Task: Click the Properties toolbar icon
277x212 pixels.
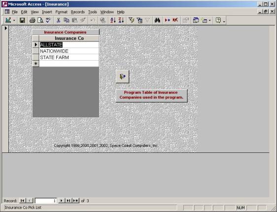Action: pyautogui.click(x=186, y=20)
